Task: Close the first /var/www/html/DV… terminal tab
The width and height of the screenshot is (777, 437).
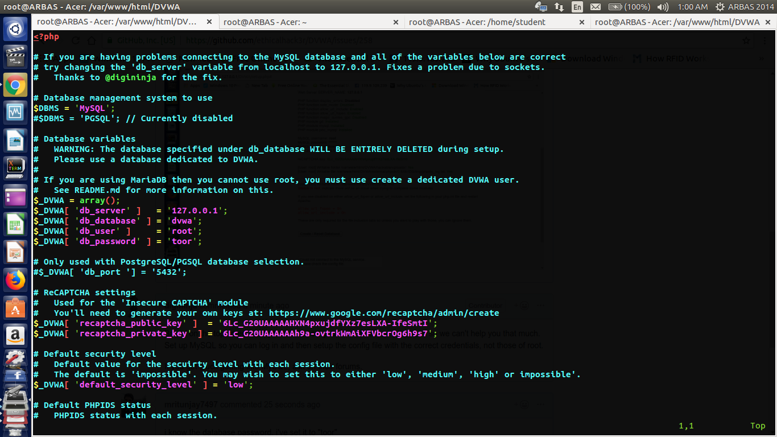Action: [x=210, y=22]
